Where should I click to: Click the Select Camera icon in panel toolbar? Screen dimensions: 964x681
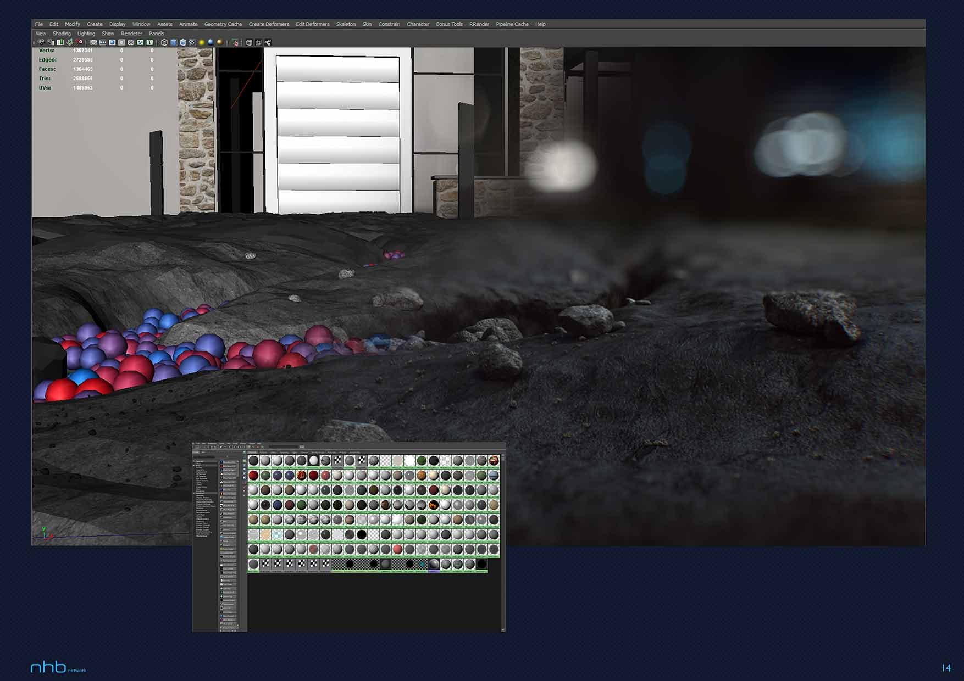(41, 42)
